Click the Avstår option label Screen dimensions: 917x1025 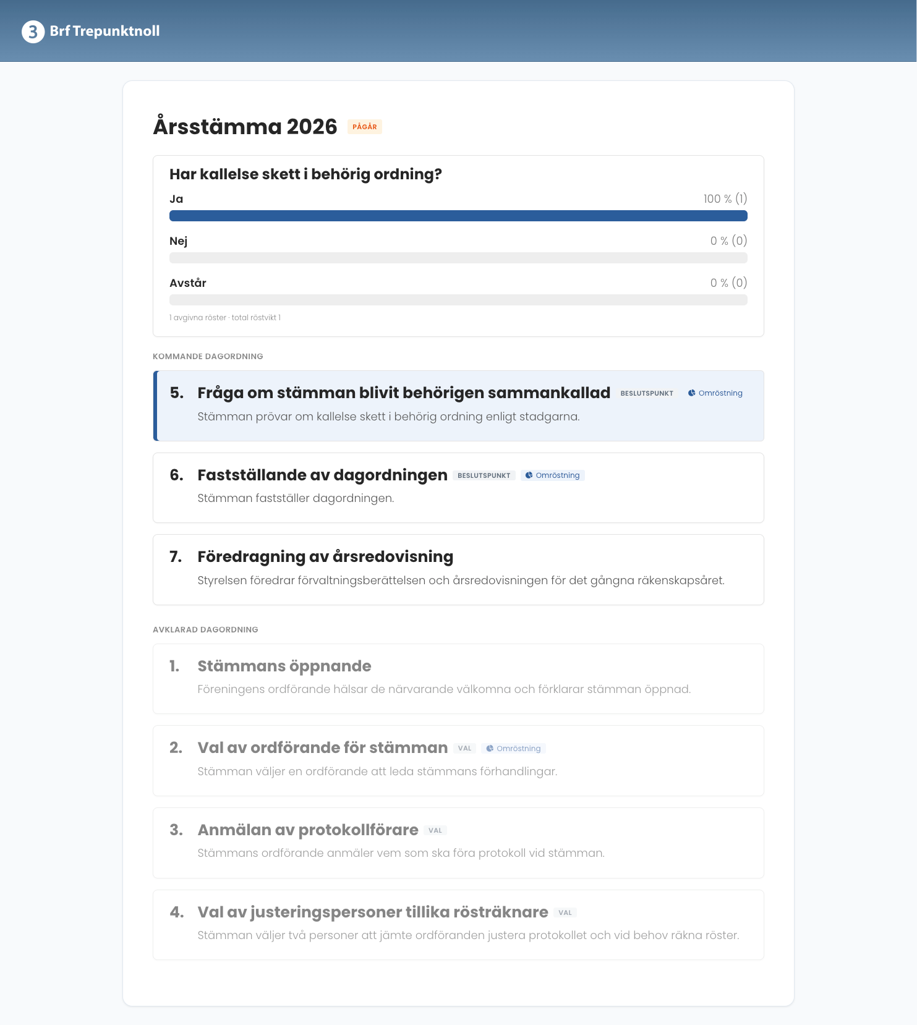click(x=188, y=283)
